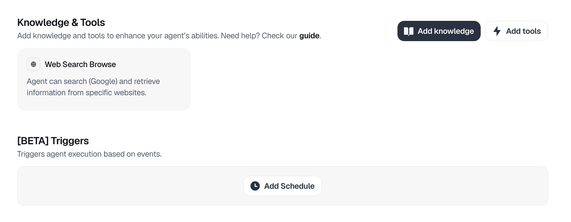Click the 'Add tools' text label

pyautogui.click(x=523, y=31)
